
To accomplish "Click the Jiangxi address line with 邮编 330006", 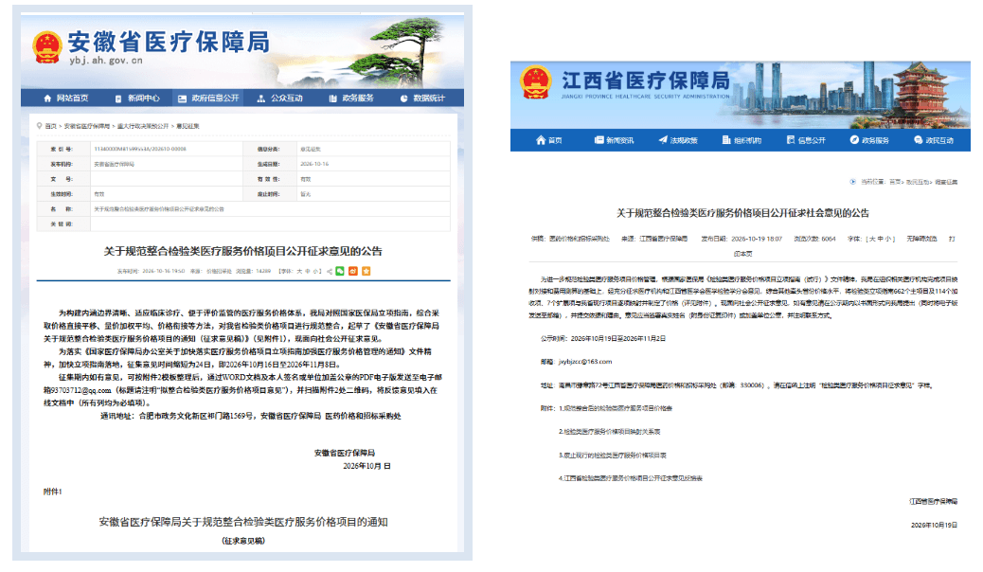I will point(737,385).
